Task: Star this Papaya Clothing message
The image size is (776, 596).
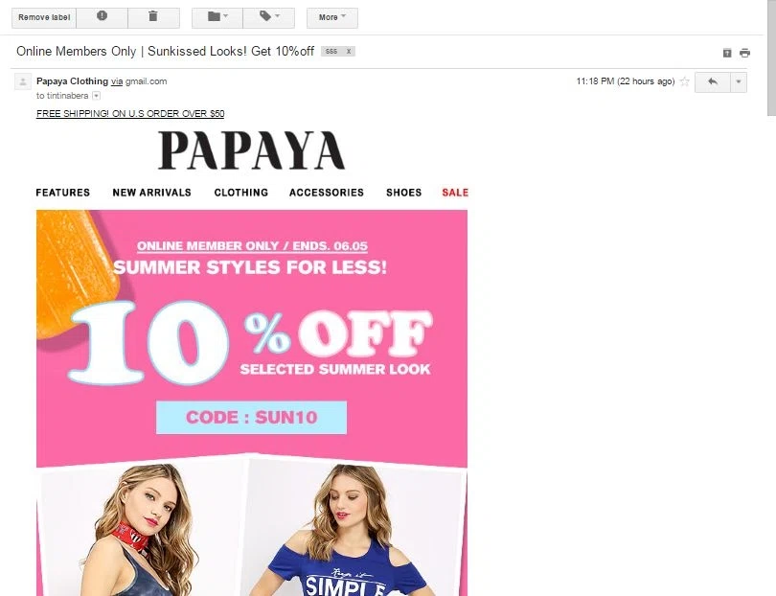Action: pyautogui.click(x=684, y=81)
